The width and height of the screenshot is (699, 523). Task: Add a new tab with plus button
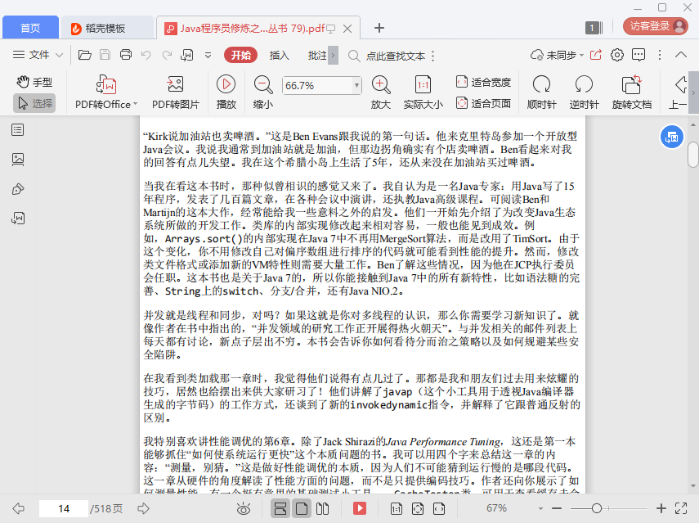click(x=379, y=28)
